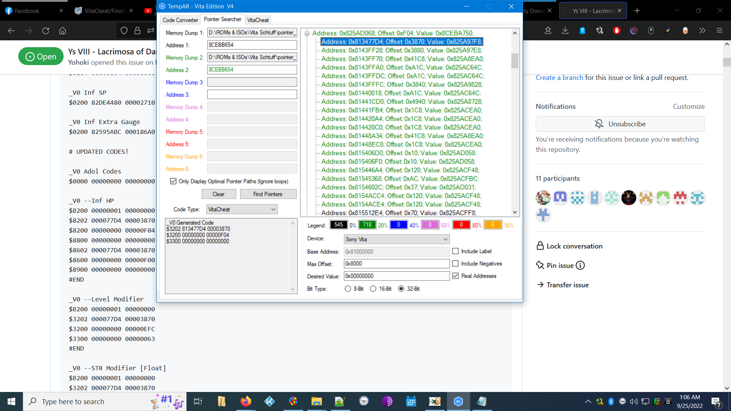Click TempAR icon in the taskbar

[458, 401]
